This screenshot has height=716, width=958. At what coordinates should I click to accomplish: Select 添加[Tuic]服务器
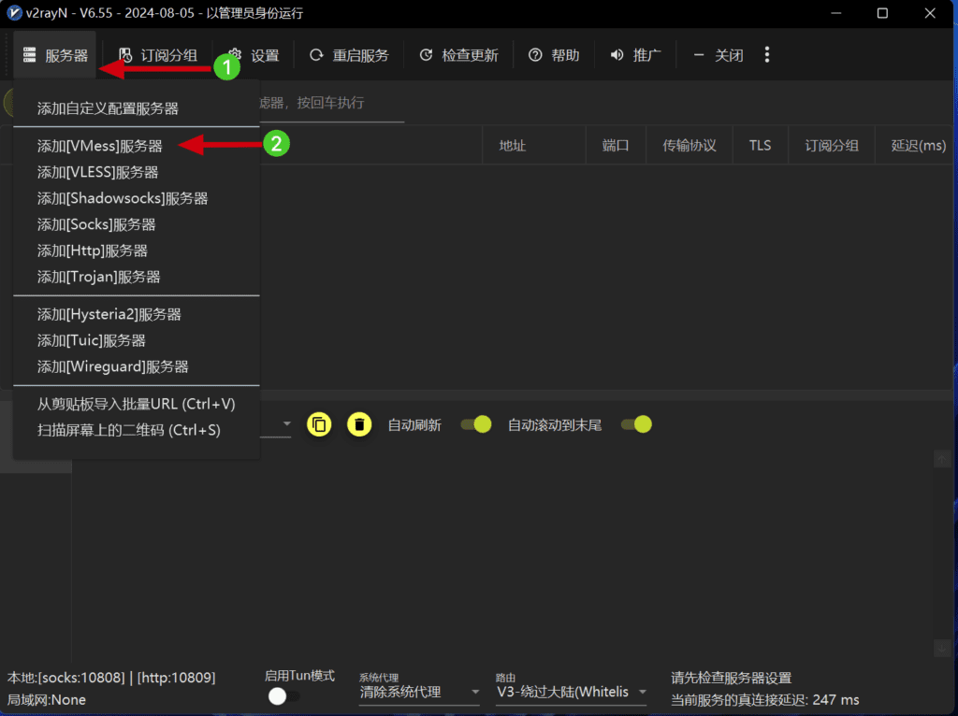click(x=137, y=340)
